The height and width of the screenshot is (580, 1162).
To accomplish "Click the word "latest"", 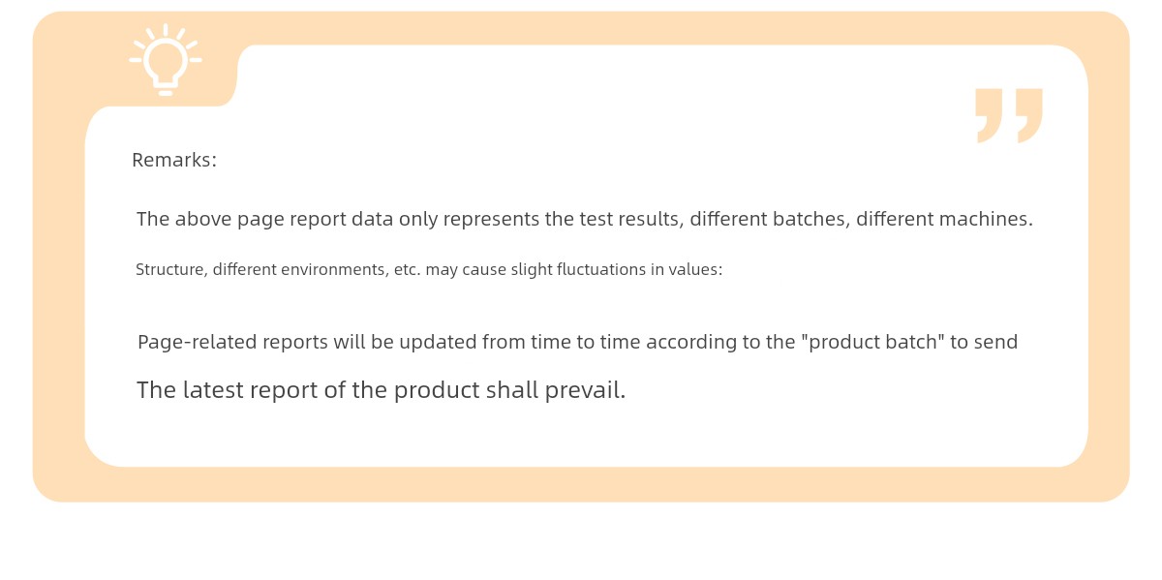I will tap(213, 390).
